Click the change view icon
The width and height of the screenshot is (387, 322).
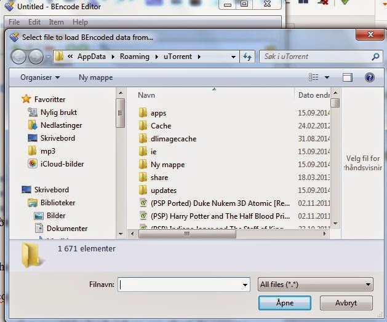pos(314,77)
